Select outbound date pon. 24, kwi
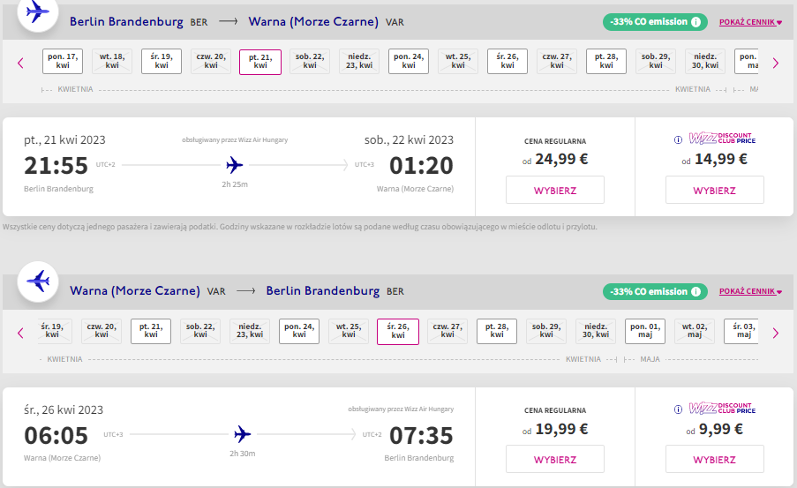This screenshot has width=797, height=488. pyautogui.click(x=409, y=62)
